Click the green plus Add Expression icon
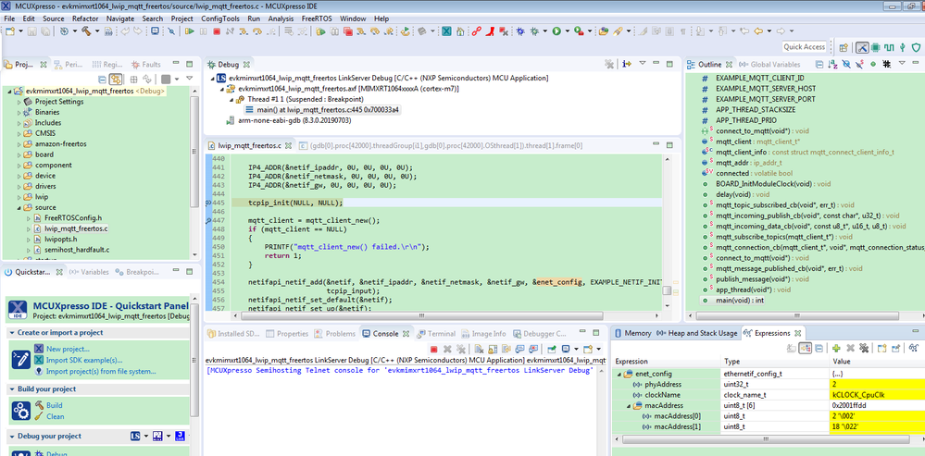Image resolution: width=925 pixels, height=456 pixels. tap(836, 348)
